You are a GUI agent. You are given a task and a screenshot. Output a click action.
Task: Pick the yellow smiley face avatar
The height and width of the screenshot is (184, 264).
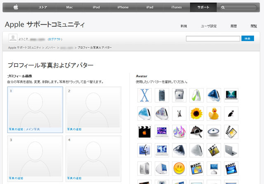[179, 168]
